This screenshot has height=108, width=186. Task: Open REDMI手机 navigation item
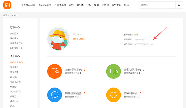click(60, 5)
